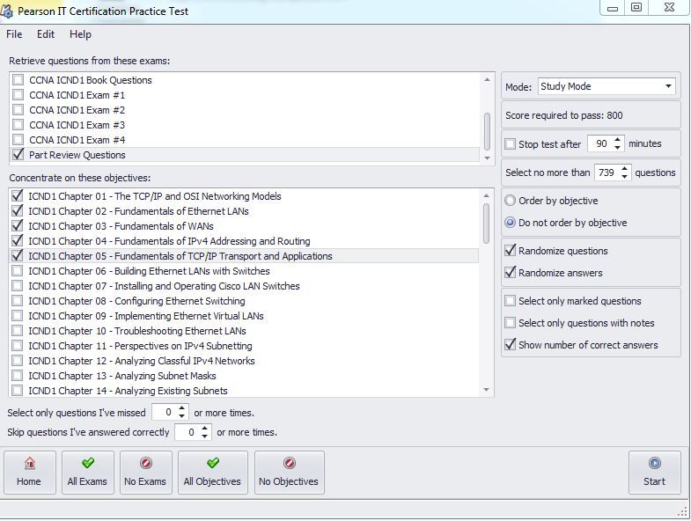Decrease maximum questions count with down arrow
691x521 pixels.
624,177
